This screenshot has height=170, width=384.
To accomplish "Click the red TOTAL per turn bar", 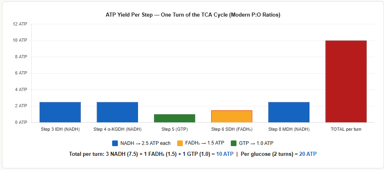I will pyautogui.click(x=346, y=81).
